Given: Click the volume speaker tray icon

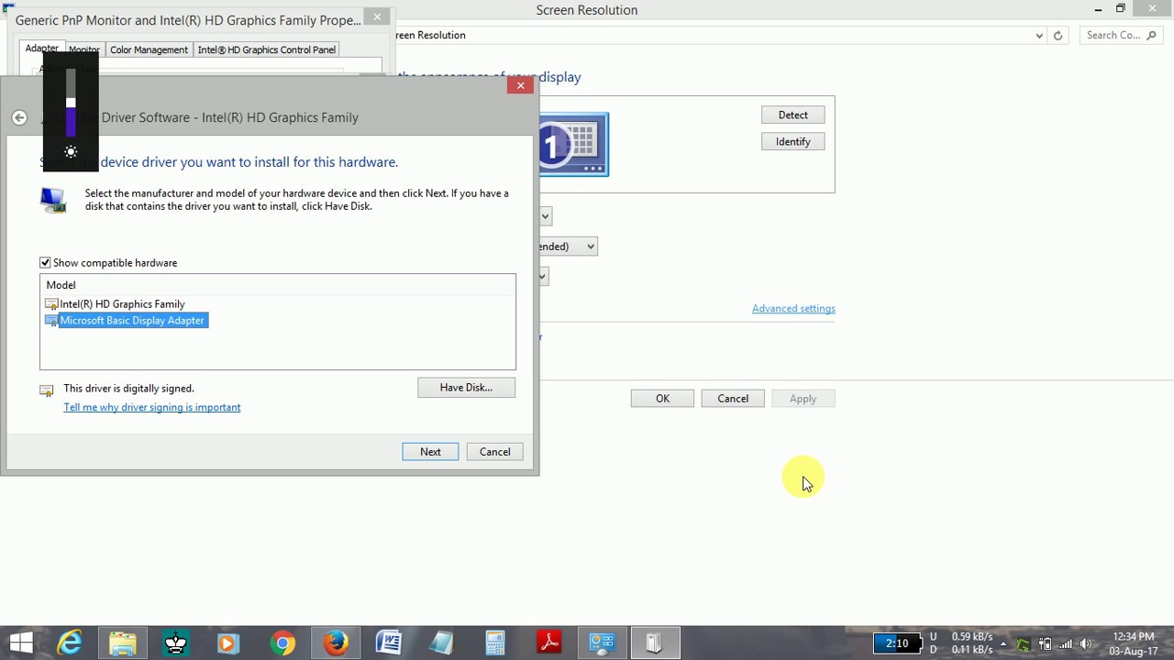Looking at the screenshot, I should point(1086,643).
